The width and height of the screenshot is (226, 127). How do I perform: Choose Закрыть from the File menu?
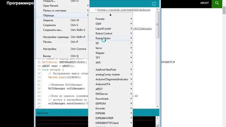pyautogui.click(x=62, y=20)
